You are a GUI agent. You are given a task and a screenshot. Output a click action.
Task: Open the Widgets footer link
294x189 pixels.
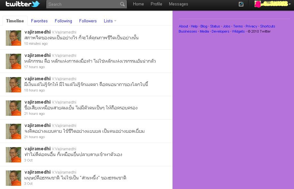[238, 31]
